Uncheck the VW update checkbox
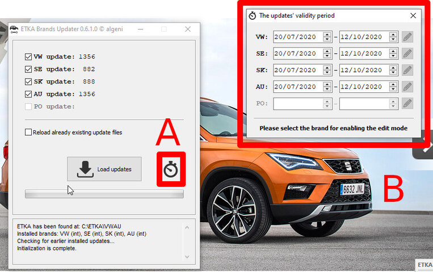This screenshot has width=433, height=272. click(x=28, y=57)
